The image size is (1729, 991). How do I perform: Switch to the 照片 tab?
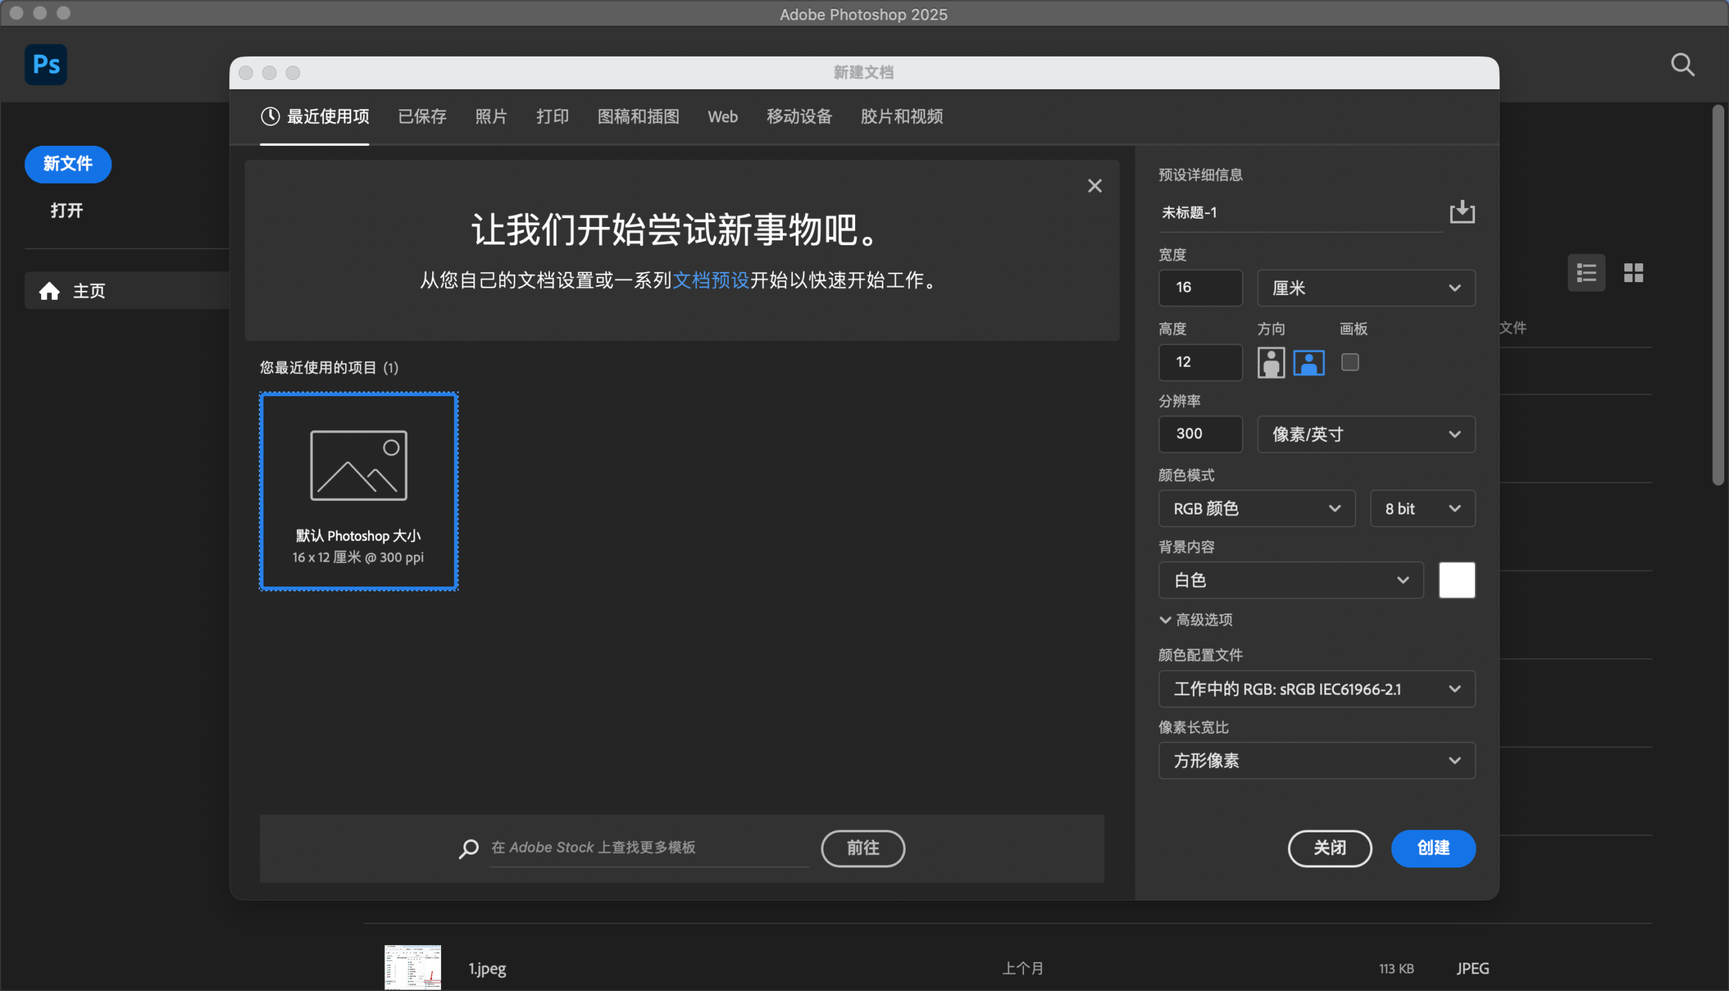pos(491,116)
